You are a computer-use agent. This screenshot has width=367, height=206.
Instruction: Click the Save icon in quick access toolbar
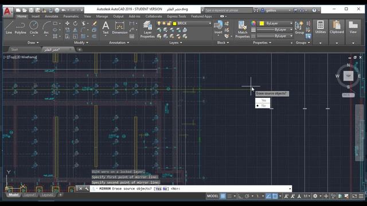31,10
